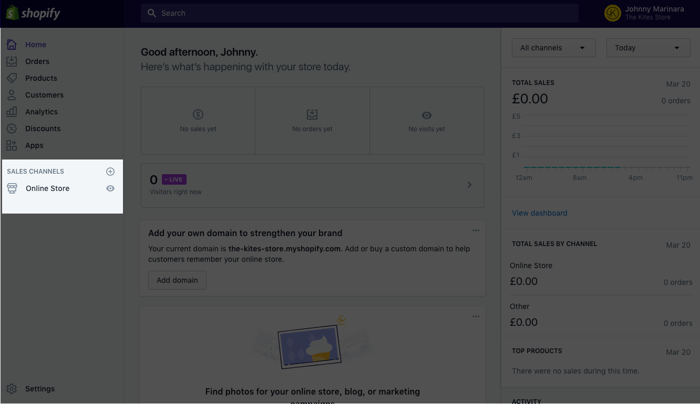Viewport: 700px width, 404px height.
Task: Expand the live visitors panel chevron
Action: point(469,185)
